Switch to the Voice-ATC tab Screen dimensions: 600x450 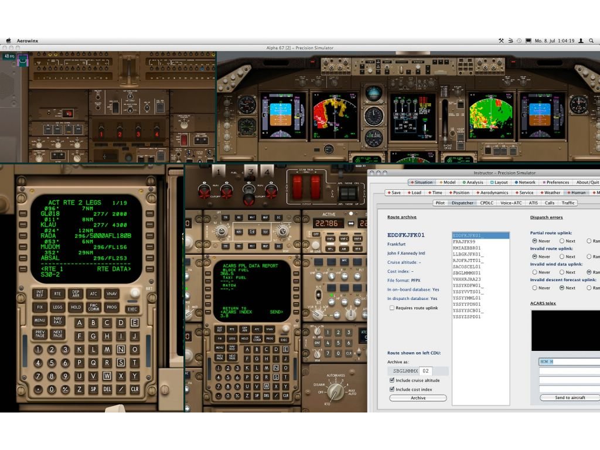(x=511, y=203)
